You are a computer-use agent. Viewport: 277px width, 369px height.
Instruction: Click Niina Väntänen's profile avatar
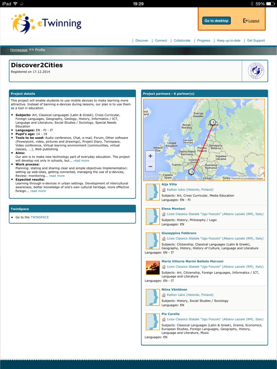(x=153, y=297)
